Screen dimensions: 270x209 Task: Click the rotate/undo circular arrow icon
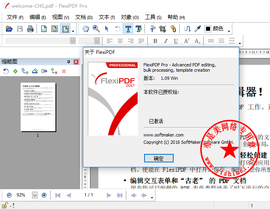[x=117, y=29]
